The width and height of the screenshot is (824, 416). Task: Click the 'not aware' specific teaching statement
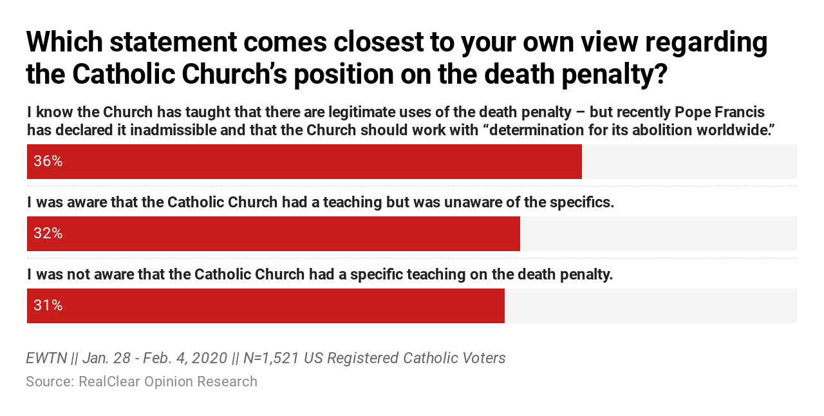[x=320, y=274]
